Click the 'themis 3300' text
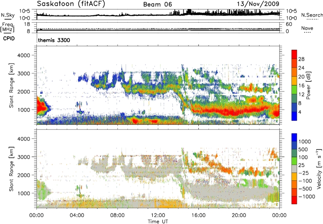Image resolution: width=323 pixels, height=224 pixels. point(54,40)
